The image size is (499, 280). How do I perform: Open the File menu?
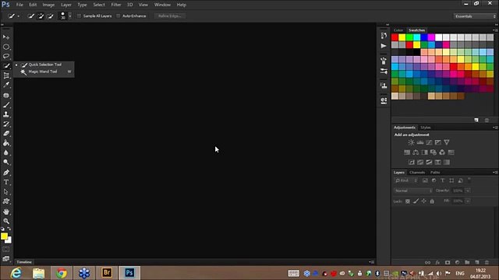pyautogui.click(x=19, y=5)
